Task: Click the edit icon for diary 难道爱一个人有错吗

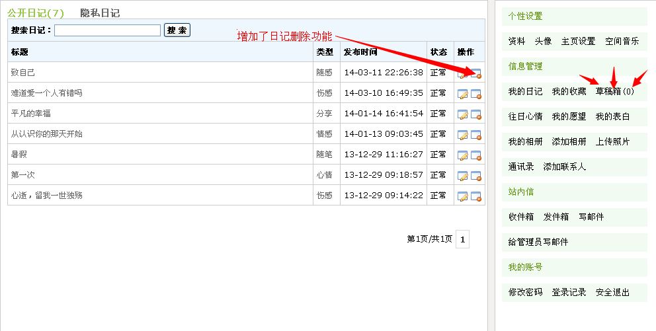Action: (x=463, y=94)
